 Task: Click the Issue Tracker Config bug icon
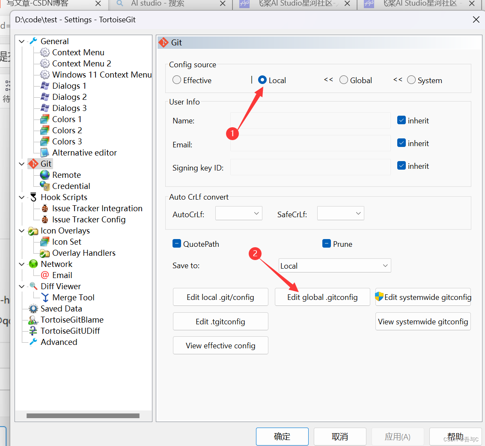[45, 219]
